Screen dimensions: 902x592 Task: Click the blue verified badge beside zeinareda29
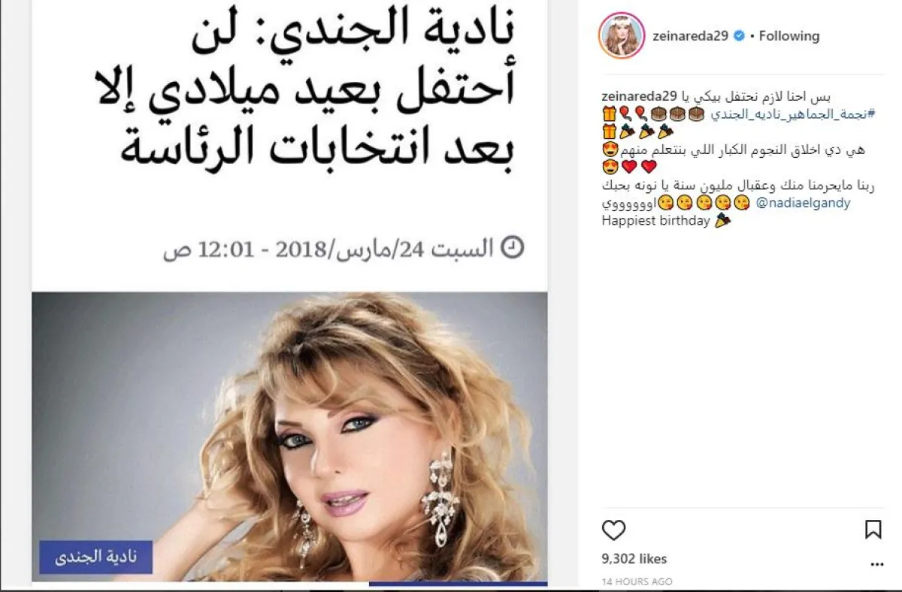(x=740, y=36)
